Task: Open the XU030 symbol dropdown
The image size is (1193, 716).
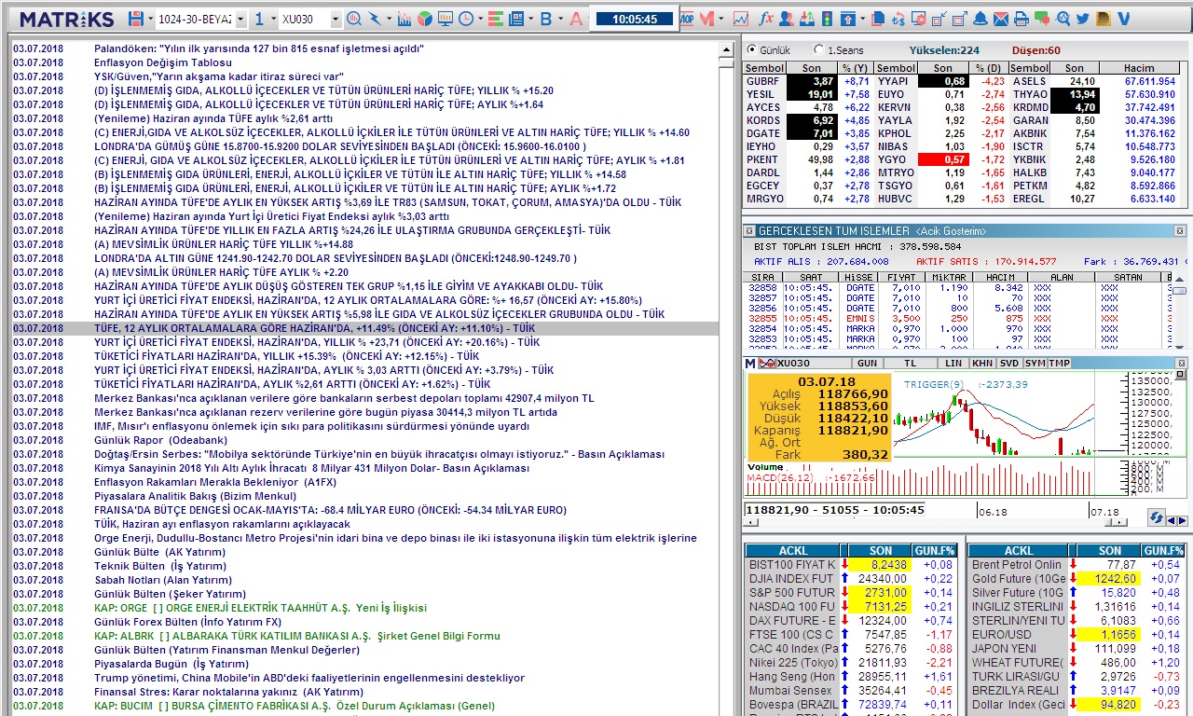Action: coord(336,19)
